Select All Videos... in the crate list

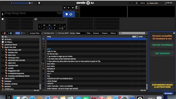(9, 42)
